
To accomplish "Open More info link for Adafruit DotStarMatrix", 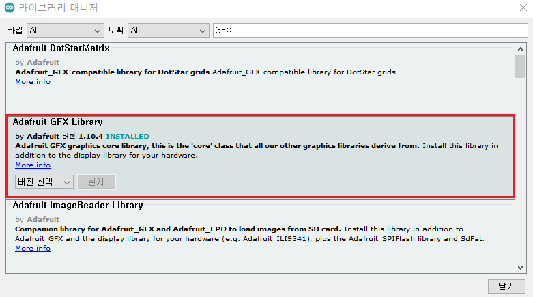I will point(33,82).
